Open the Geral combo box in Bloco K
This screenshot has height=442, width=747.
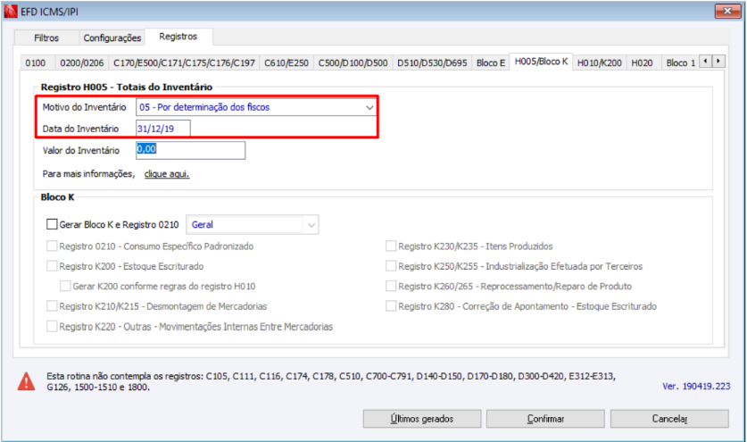tap(252, 225)
